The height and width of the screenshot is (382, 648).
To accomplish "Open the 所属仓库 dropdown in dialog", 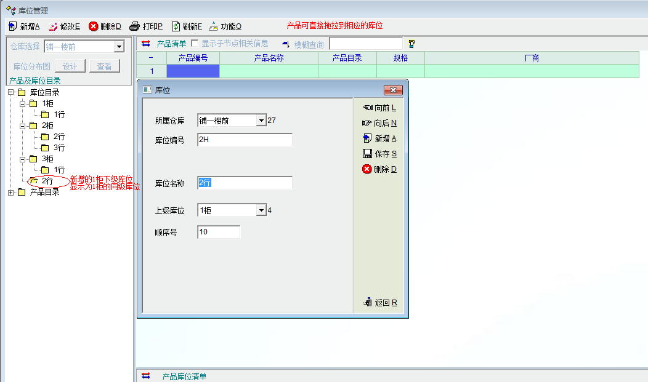I will pos(261,121).
